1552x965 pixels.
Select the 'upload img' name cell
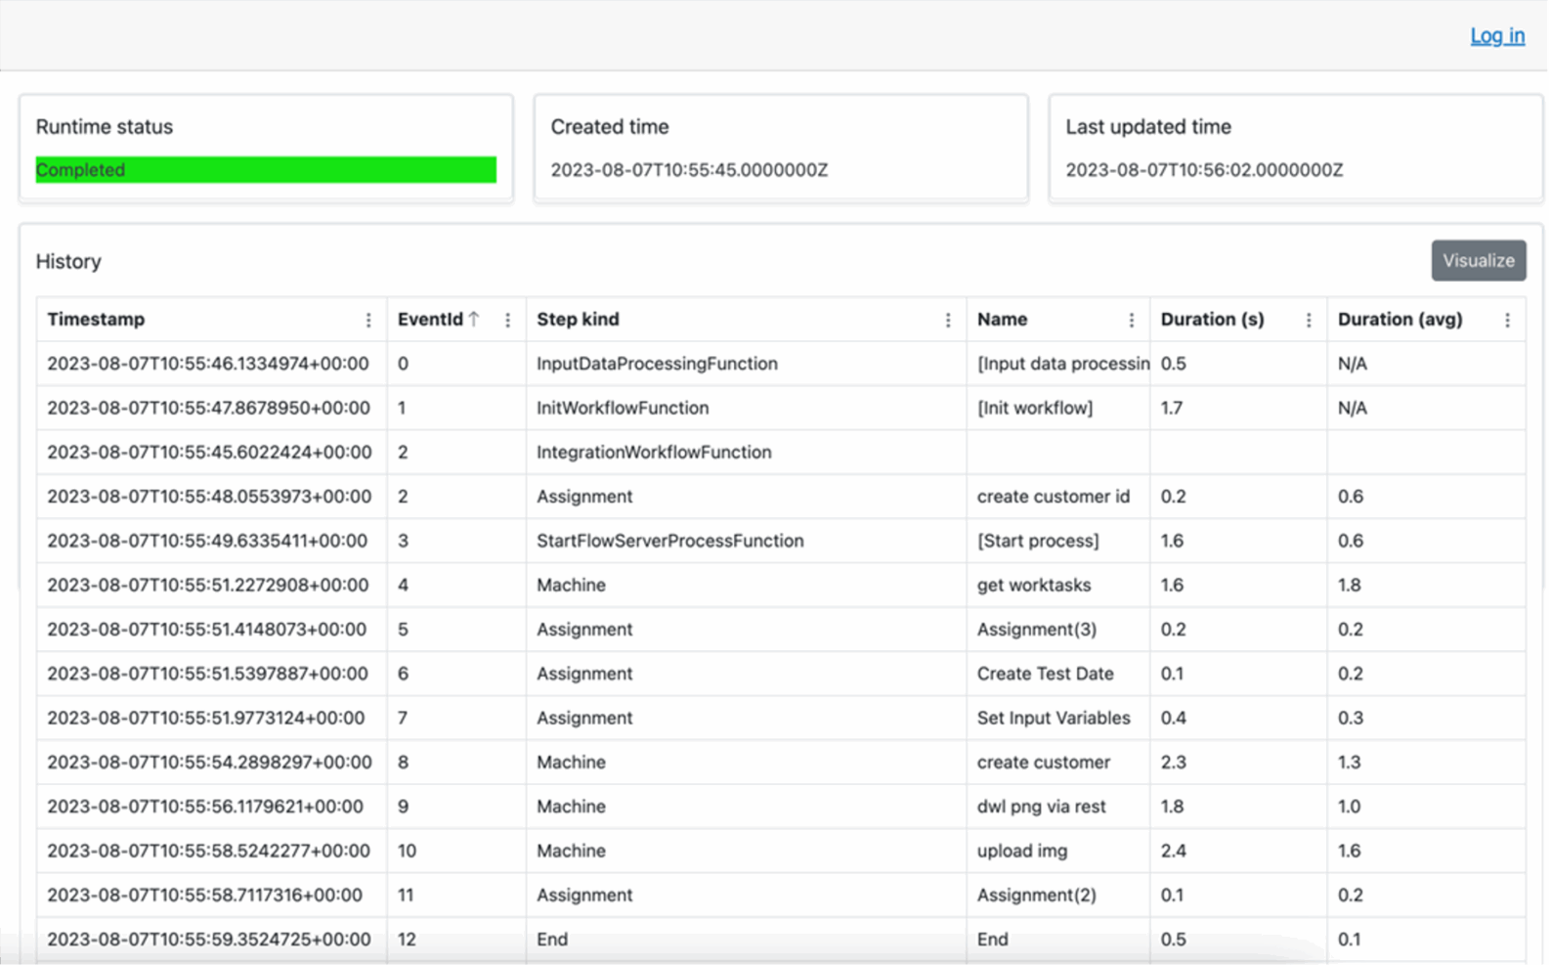click(x=1022, y=851)
